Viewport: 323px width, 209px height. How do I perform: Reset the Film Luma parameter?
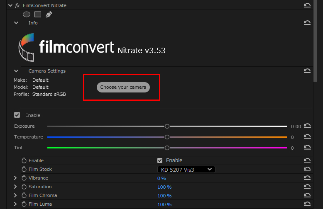[307, 204]
